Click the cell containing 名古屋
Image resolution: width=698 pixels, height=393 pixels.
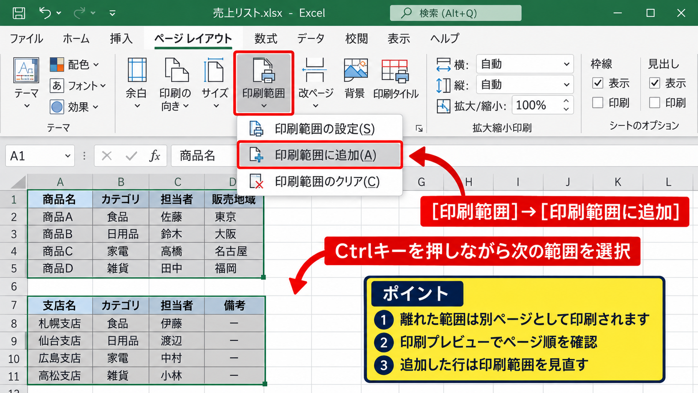pos(234,251)
